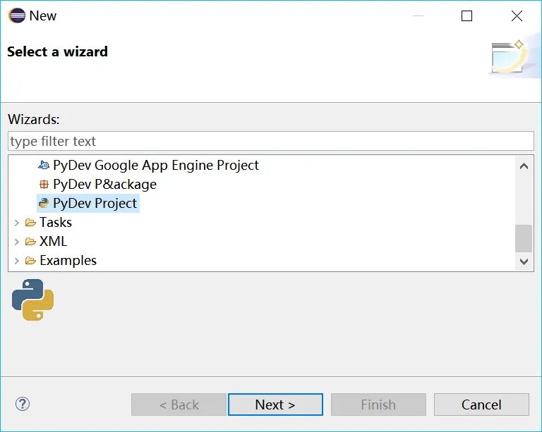Click the XML folder icon
The image size is (542, 432).
(30, 242)
